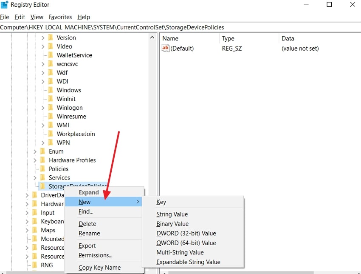Select the WinInit folder icon

pyautogui.click(x=51, y=99)
